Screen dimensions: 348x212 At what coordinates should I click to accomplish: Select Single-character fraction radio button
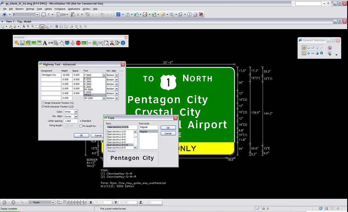point(43,103)
